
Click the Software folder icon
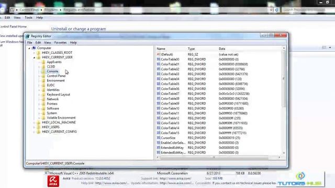point(43,109)
